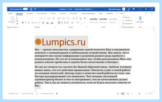Screen dimensions: 162x102
Task: Open the Ссылки tab
Action: pyautogui.click(x=63, y=13)
